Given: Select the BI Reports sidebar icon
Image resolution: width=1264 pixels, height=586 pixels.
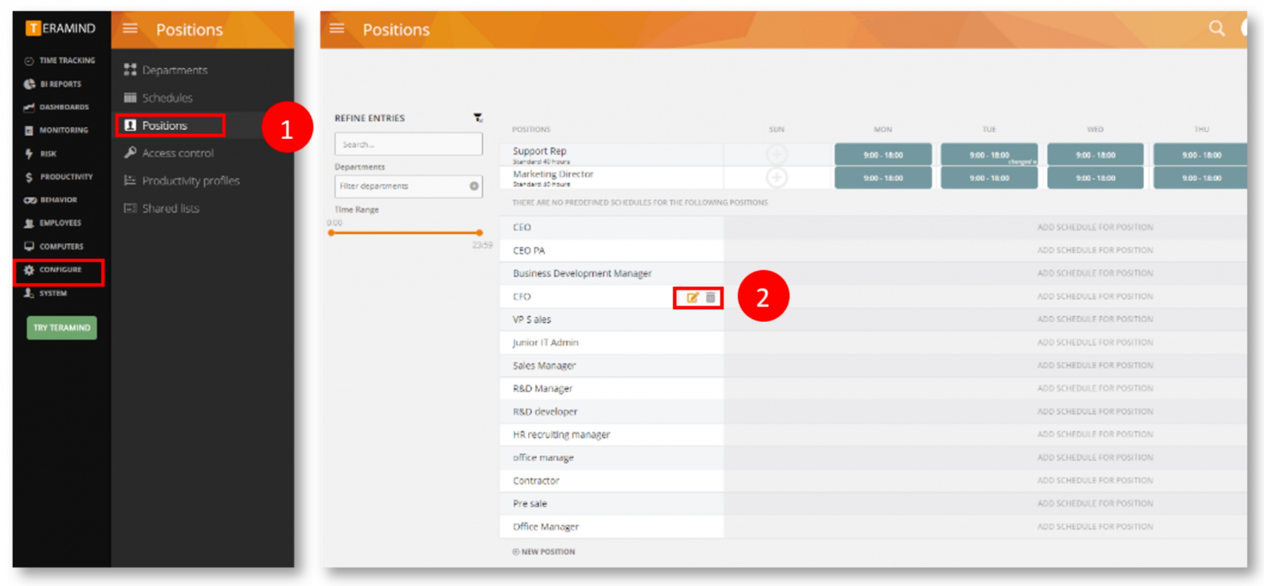Looking at the screenshot, I should click(x=30, y=84).
